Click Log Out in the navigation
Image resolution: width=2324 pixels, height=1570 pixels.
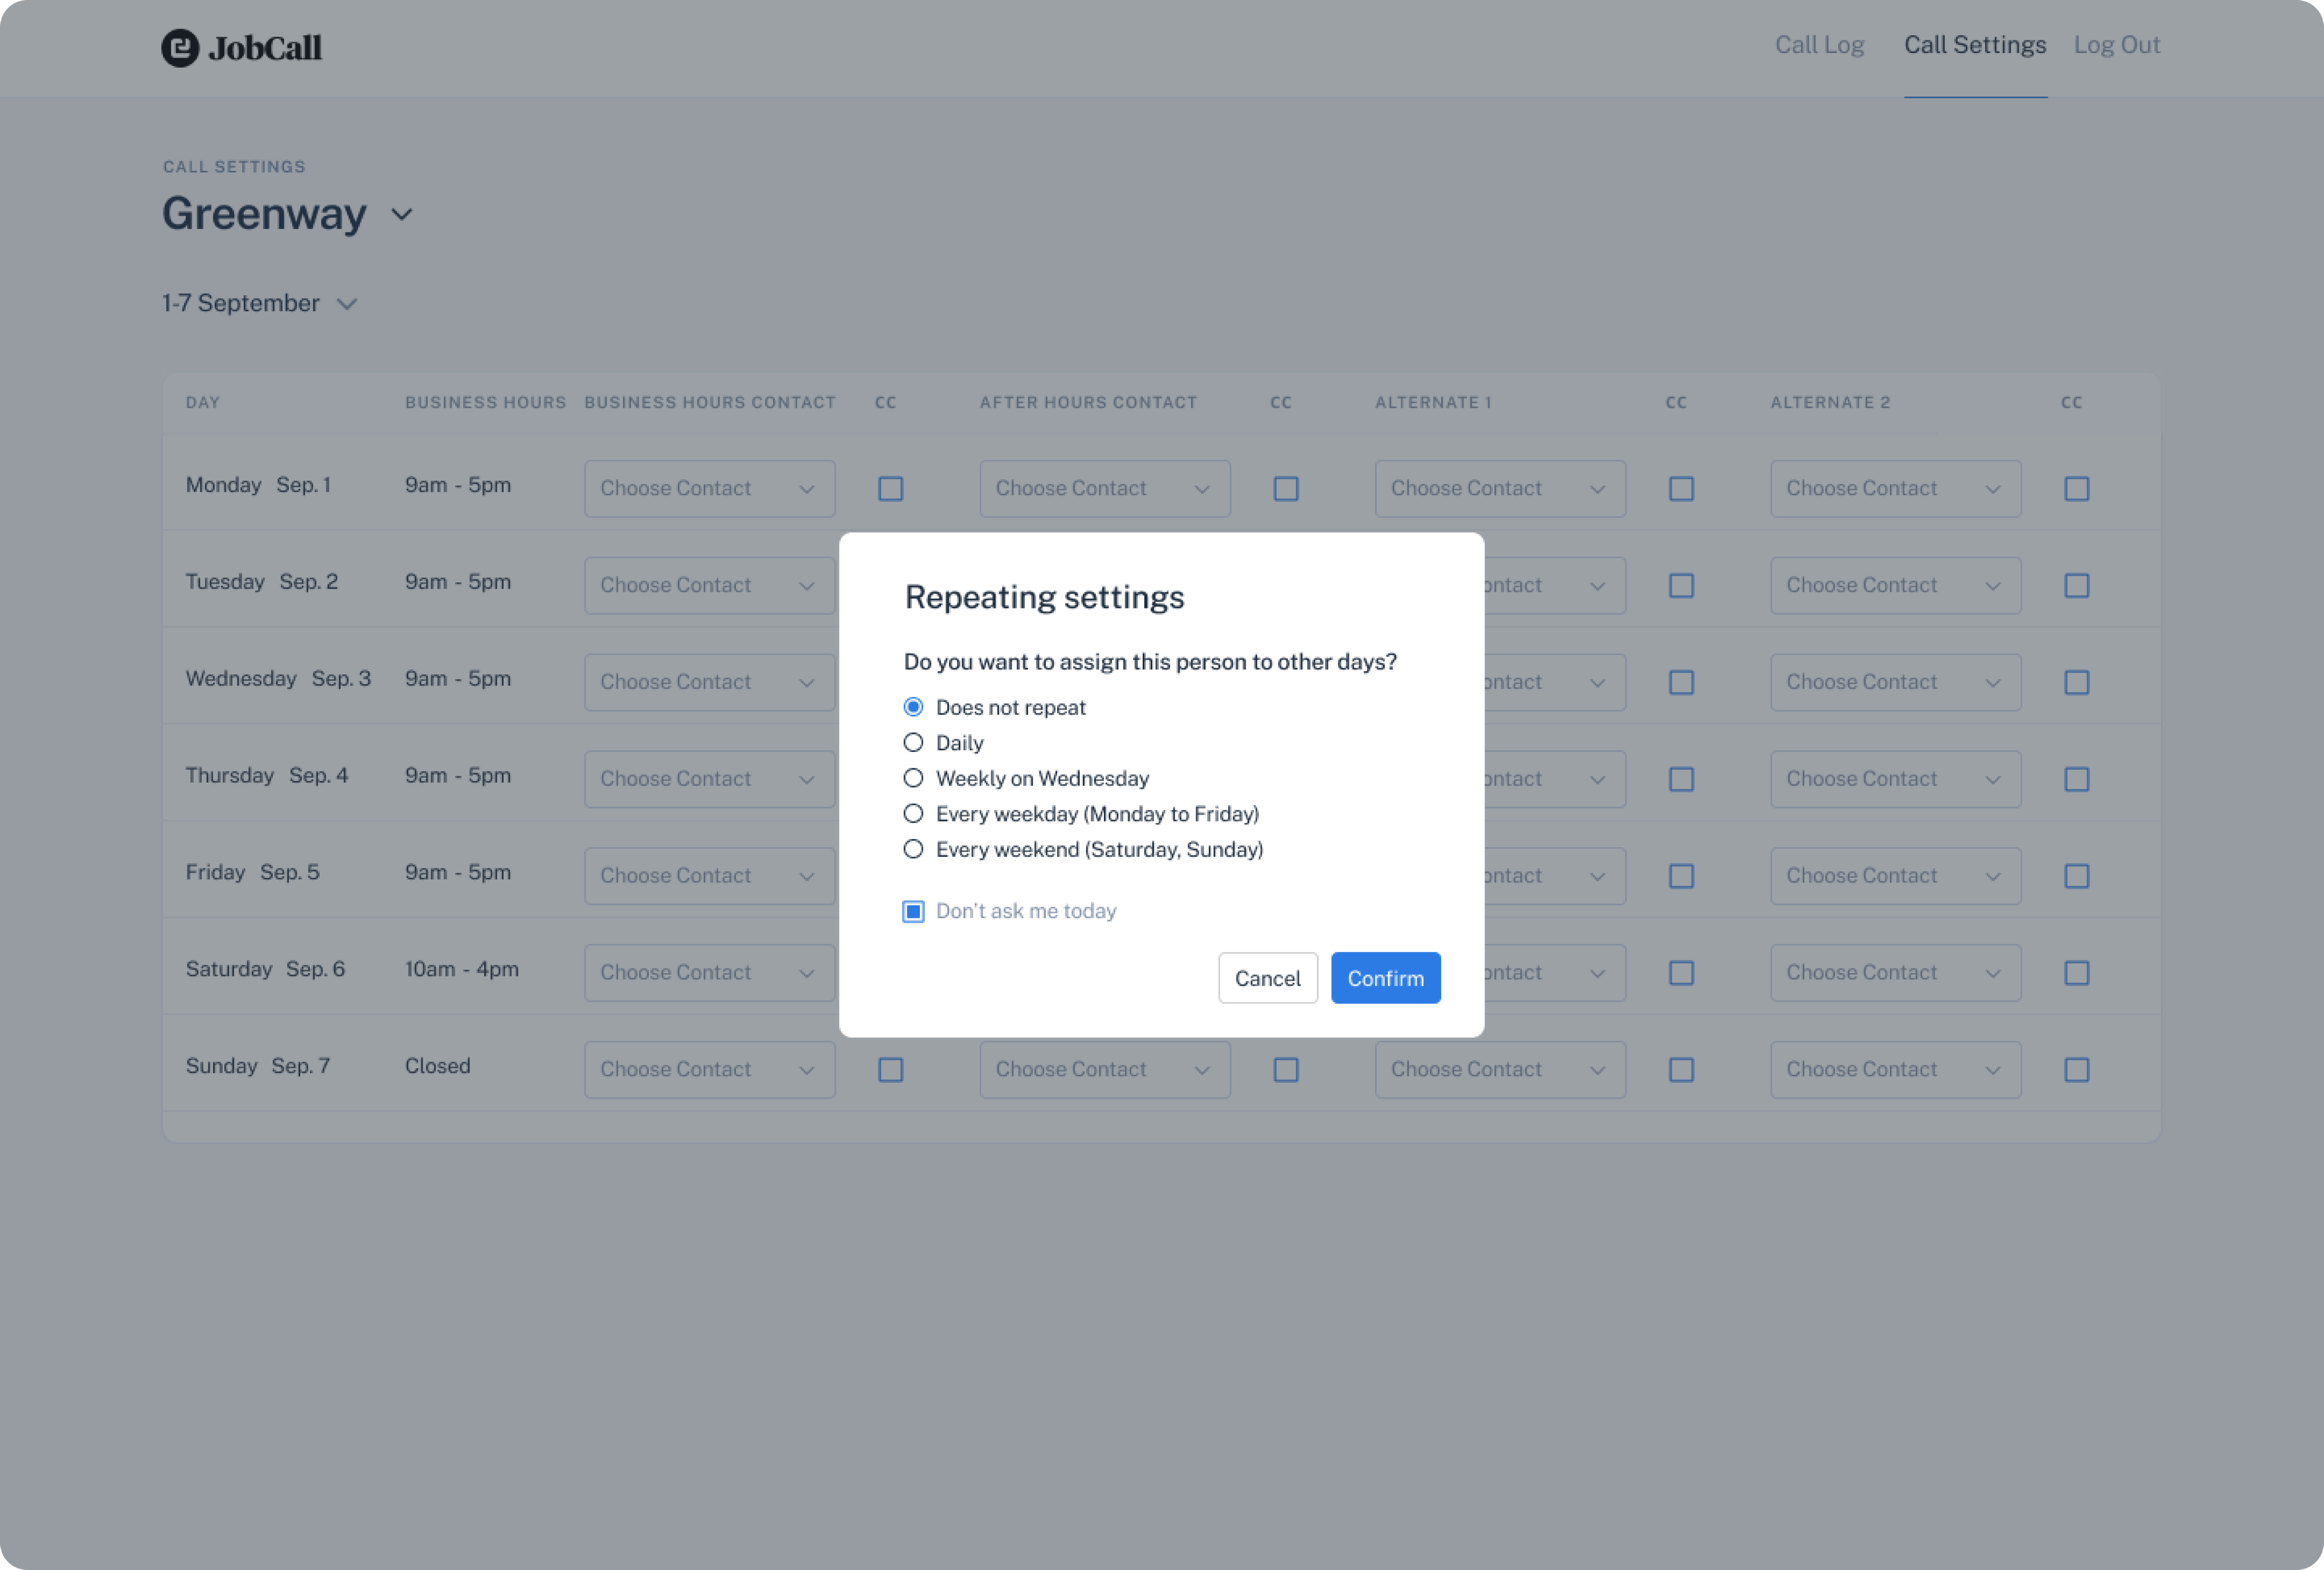point(2116,45)
